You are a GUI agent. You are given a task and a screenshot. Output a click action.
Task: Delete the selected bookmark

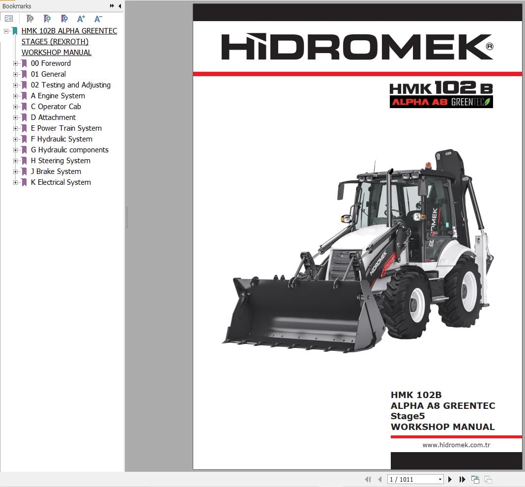point(29,18)
